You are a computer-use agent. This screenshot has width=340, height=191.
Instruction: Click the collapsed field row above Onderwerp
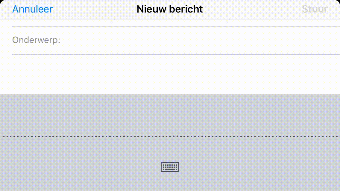(176, 23)
